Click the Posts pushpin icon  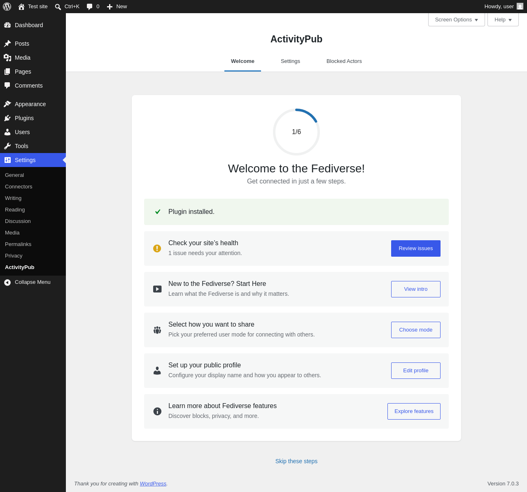pos(7,44)
